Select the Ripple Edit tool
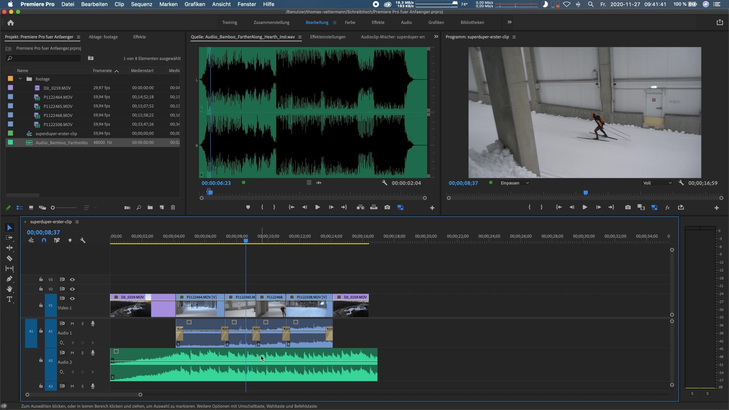729x410 pixels. 9,248
